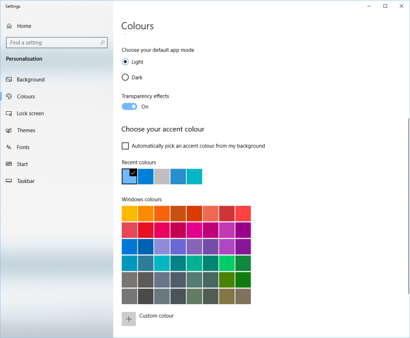Click the Background picture icon
This screenshot has width=410, height=338.
click(9, 80)
